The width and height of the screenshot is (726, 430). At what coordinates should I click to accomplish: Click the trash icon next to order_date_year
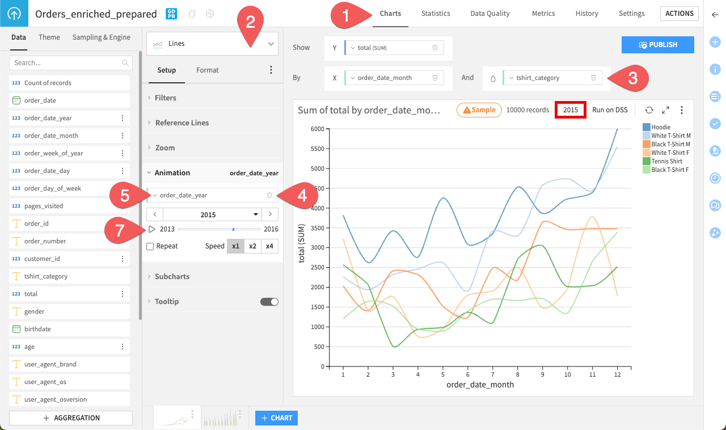tap(271, 195)
